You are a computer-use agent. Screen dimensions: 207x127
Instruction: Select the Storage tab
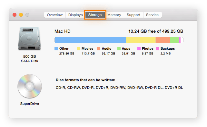95,15
